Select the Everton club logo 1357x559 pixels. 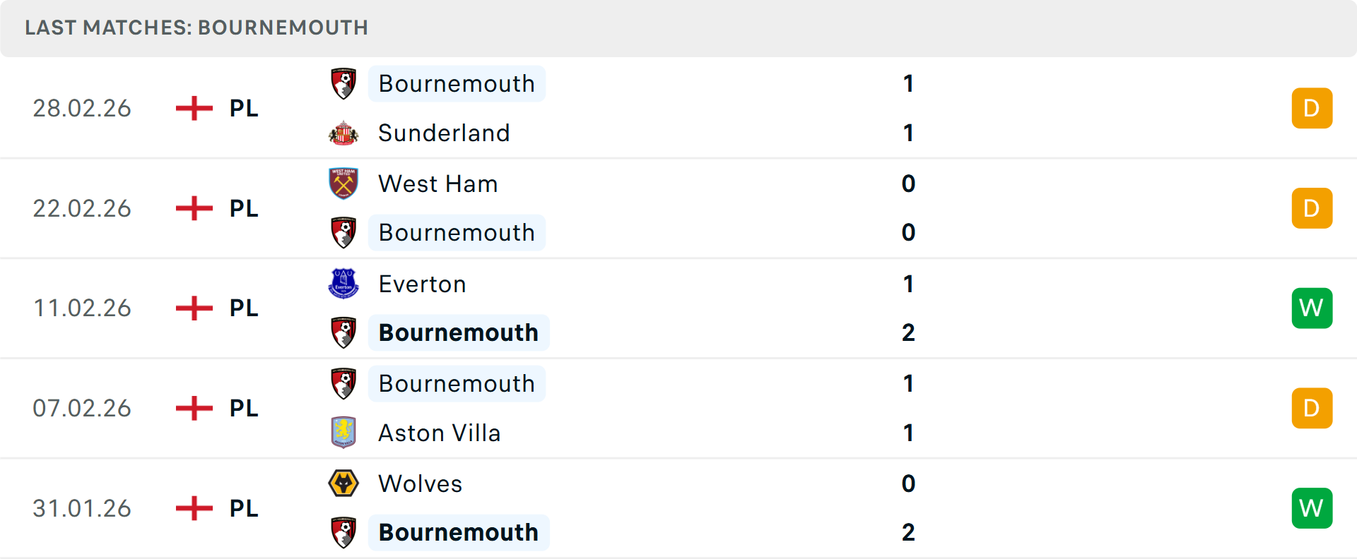coord(344,284)
